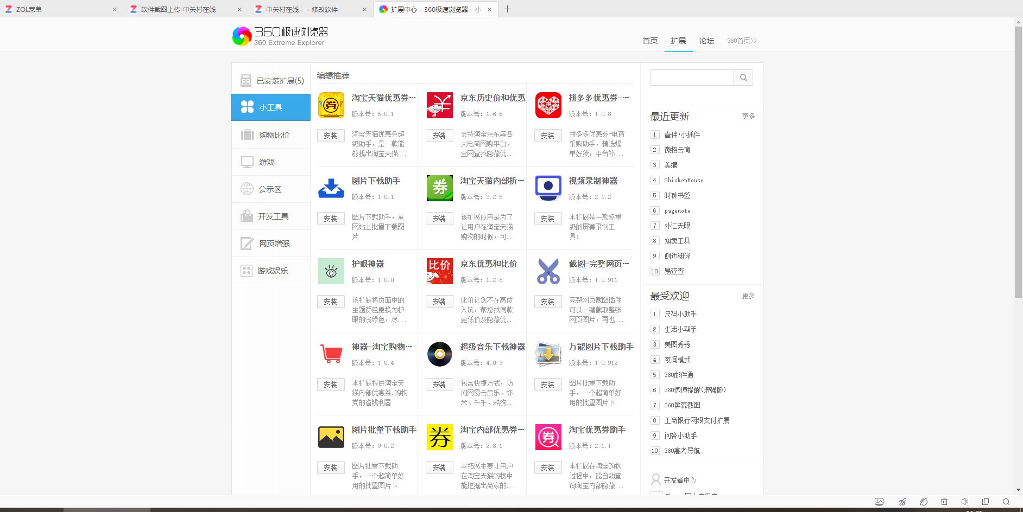Click the extension search input box
The image size is (1023, 512).
point(692,77)
